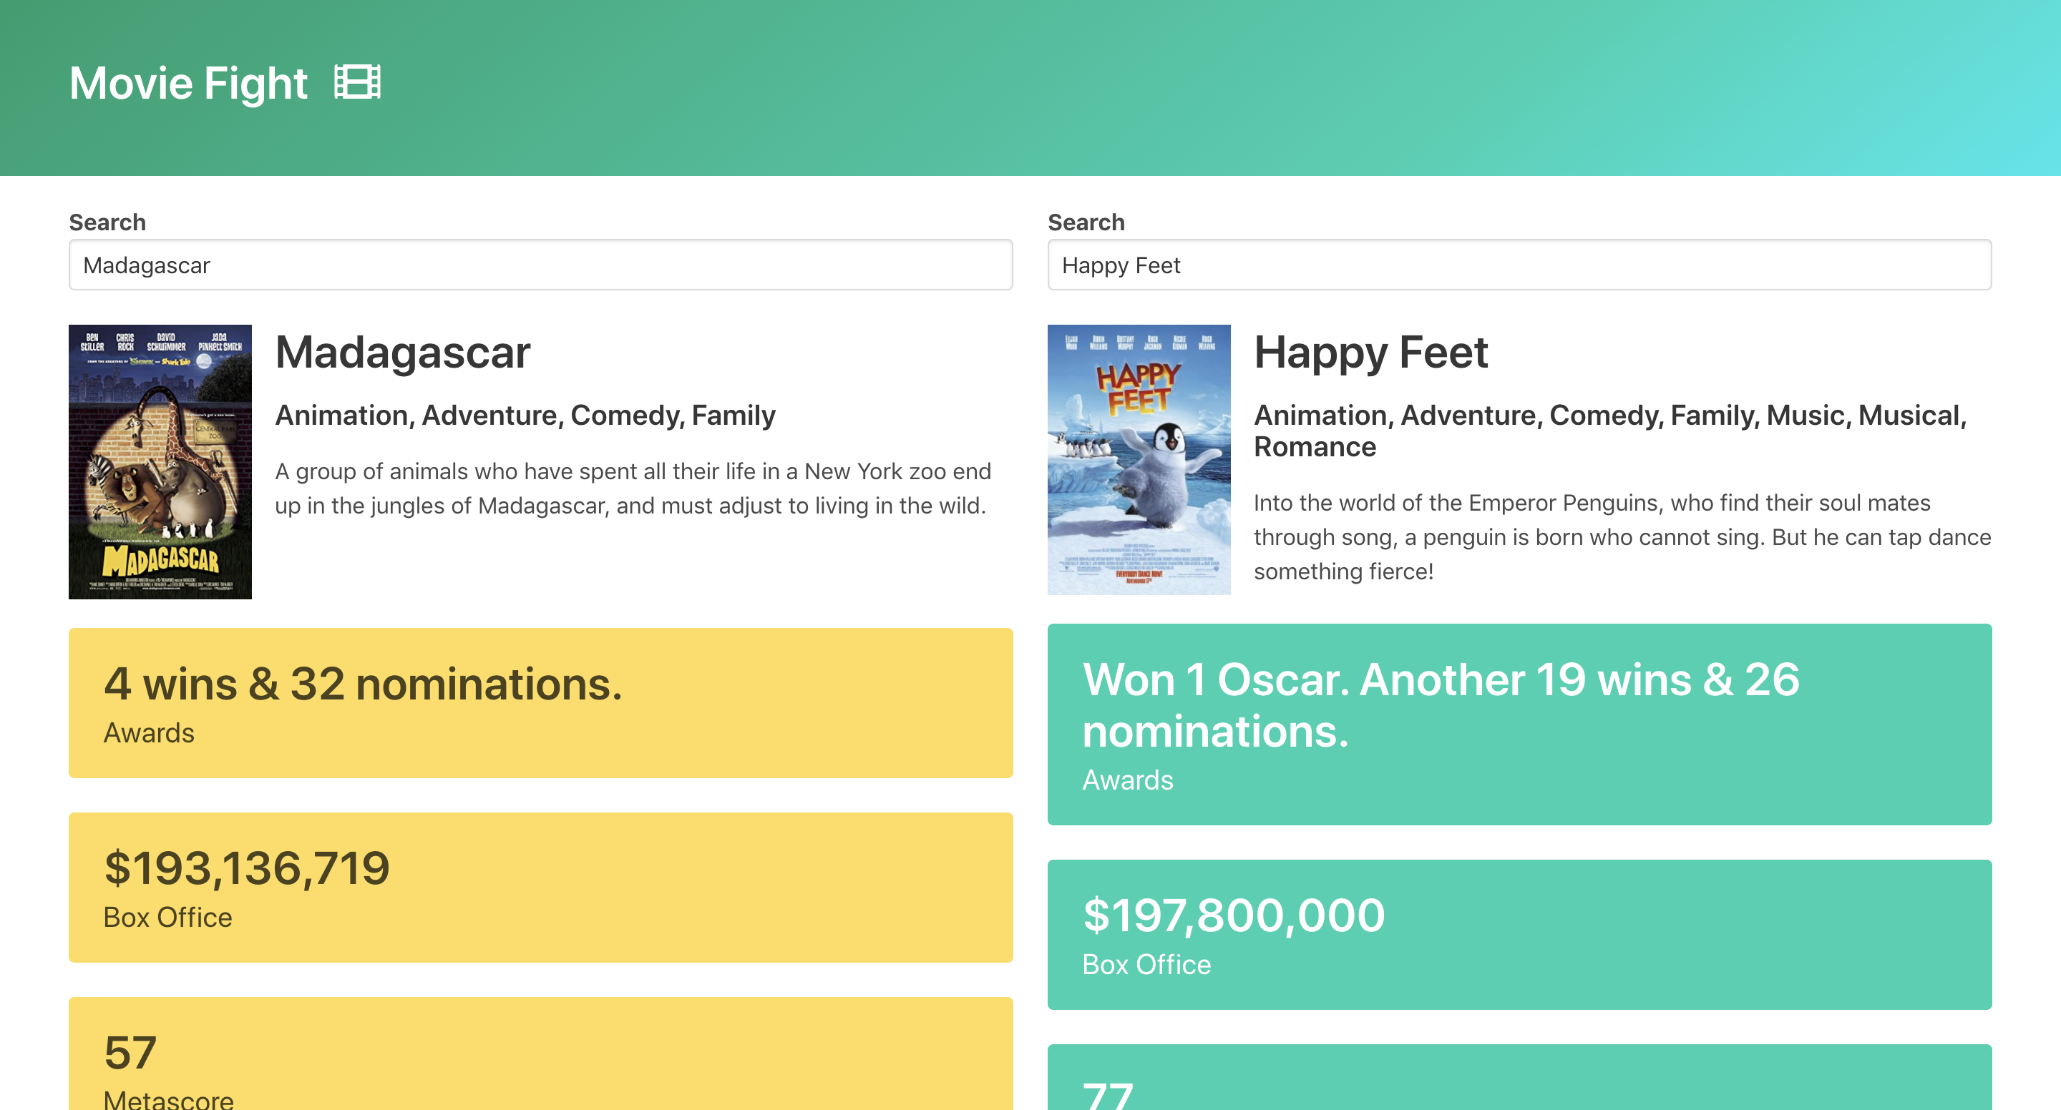Focus the right search field with Happy Feet

(x=1519, y=265)
